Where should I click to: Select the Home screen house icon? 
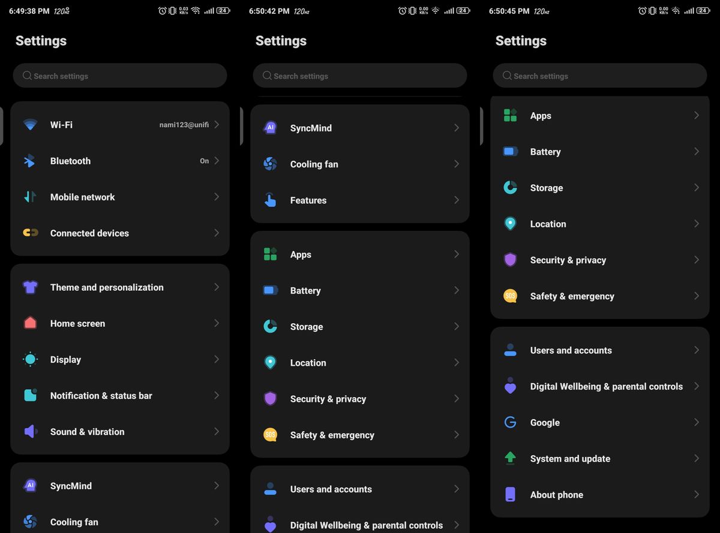coord(30,323)
